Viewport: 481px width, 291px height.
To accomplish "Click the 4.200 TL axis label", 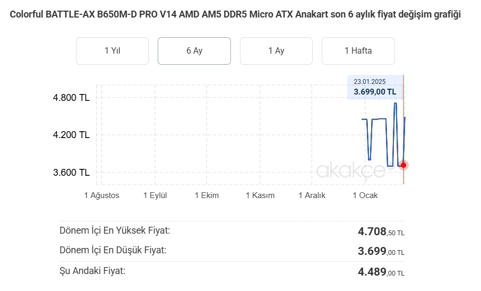I will pyautogui.click(x=71, y=135).
